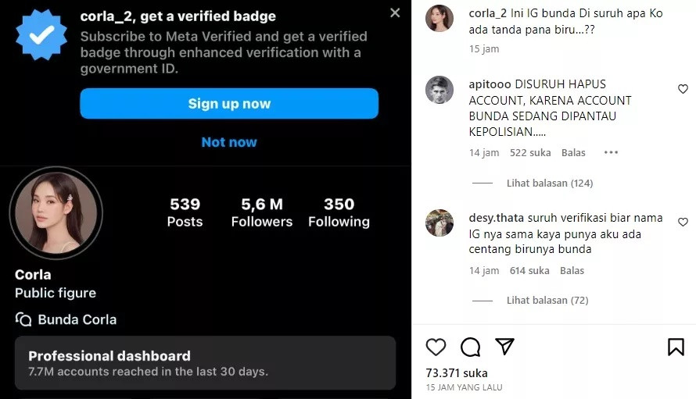
Task: Click the blue Meta Verified badge icon
Action: click(41, 35)
